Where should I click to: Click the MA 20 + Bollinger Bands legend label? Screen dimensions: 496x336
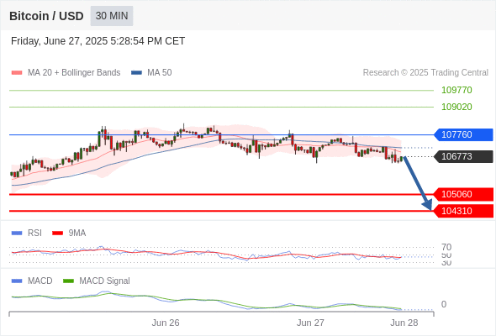74,73
